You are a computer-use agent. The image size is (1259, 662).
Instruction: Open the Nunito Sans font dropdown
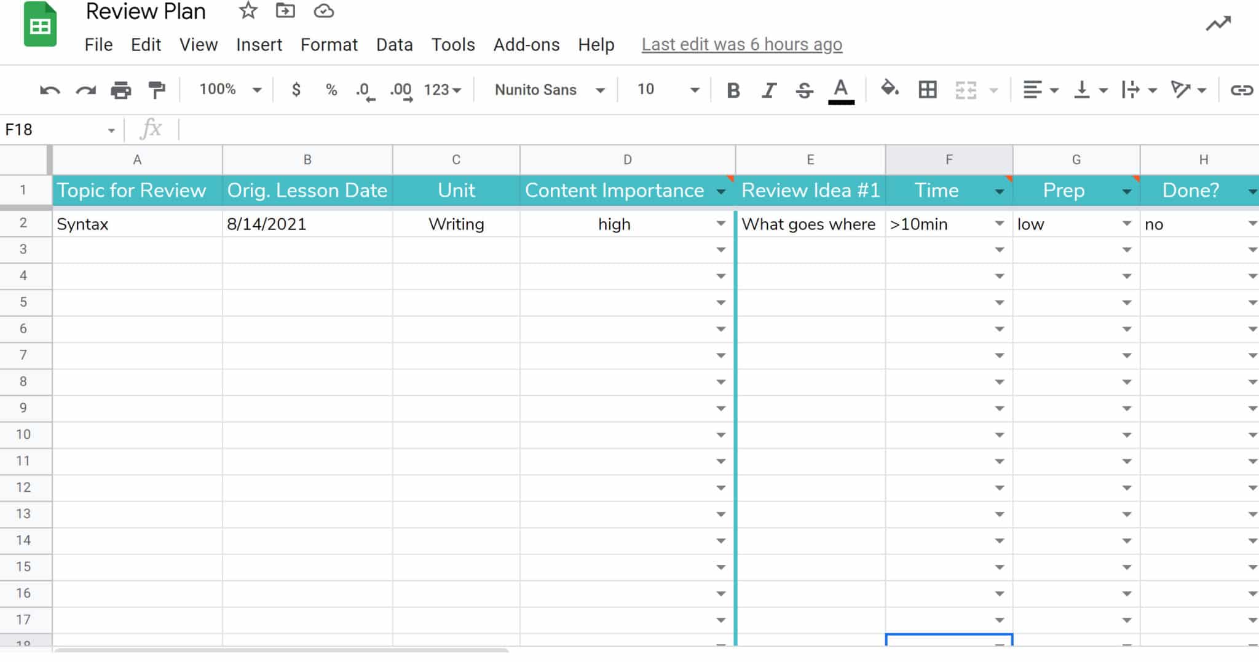point(550,90)
